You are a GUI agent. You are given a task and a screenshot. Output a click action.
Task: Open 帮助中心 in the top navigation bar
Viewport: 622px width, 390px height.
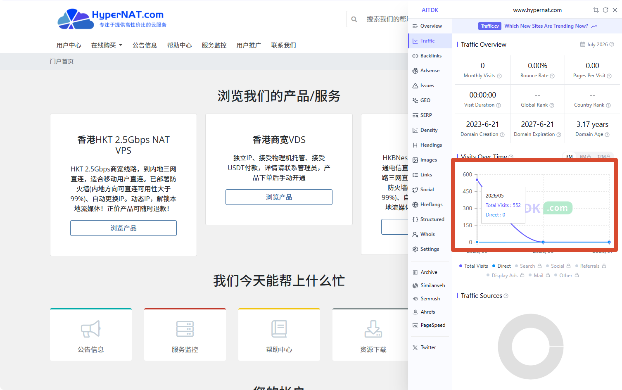point(179,45)
